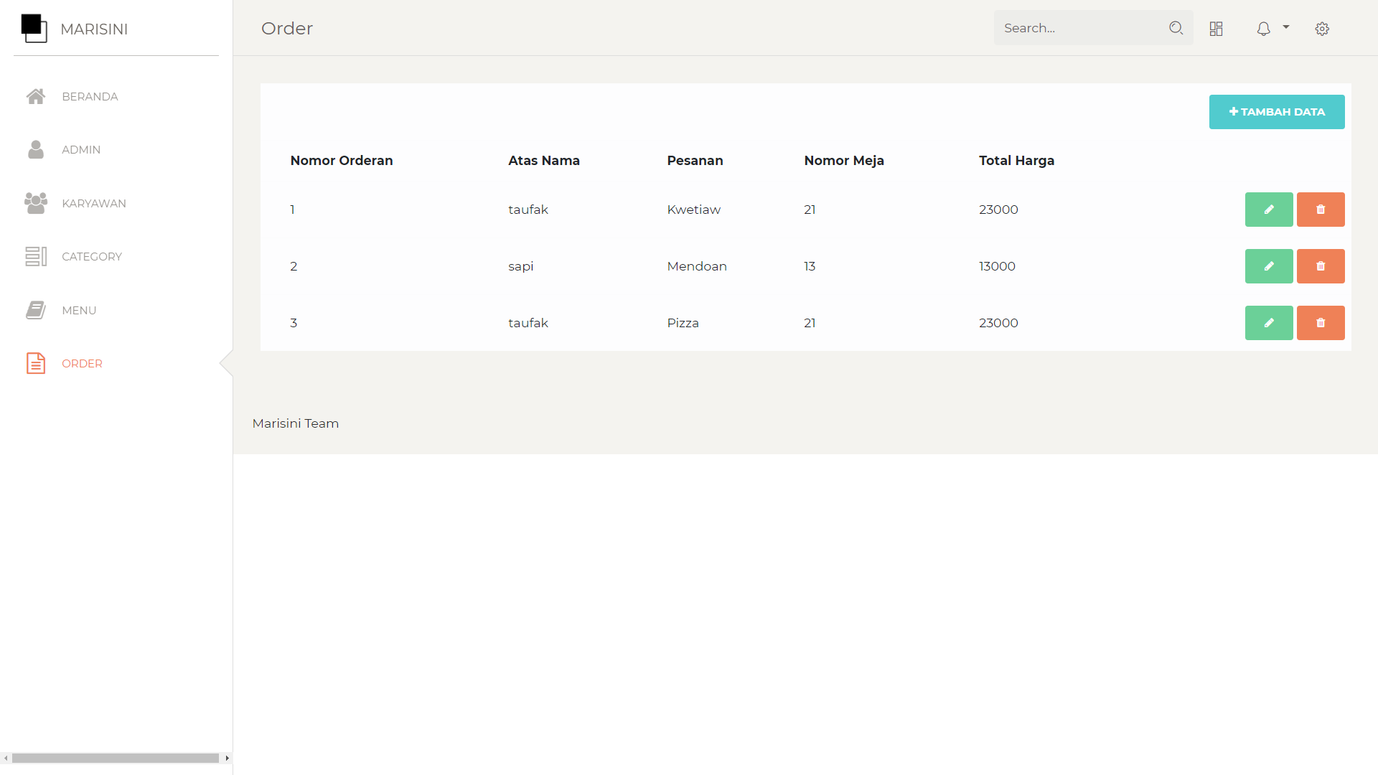The height and width of the screenshot is (775, 1378).
Task: Delete the Kwetiaw order row
Action: point(1320,210)
